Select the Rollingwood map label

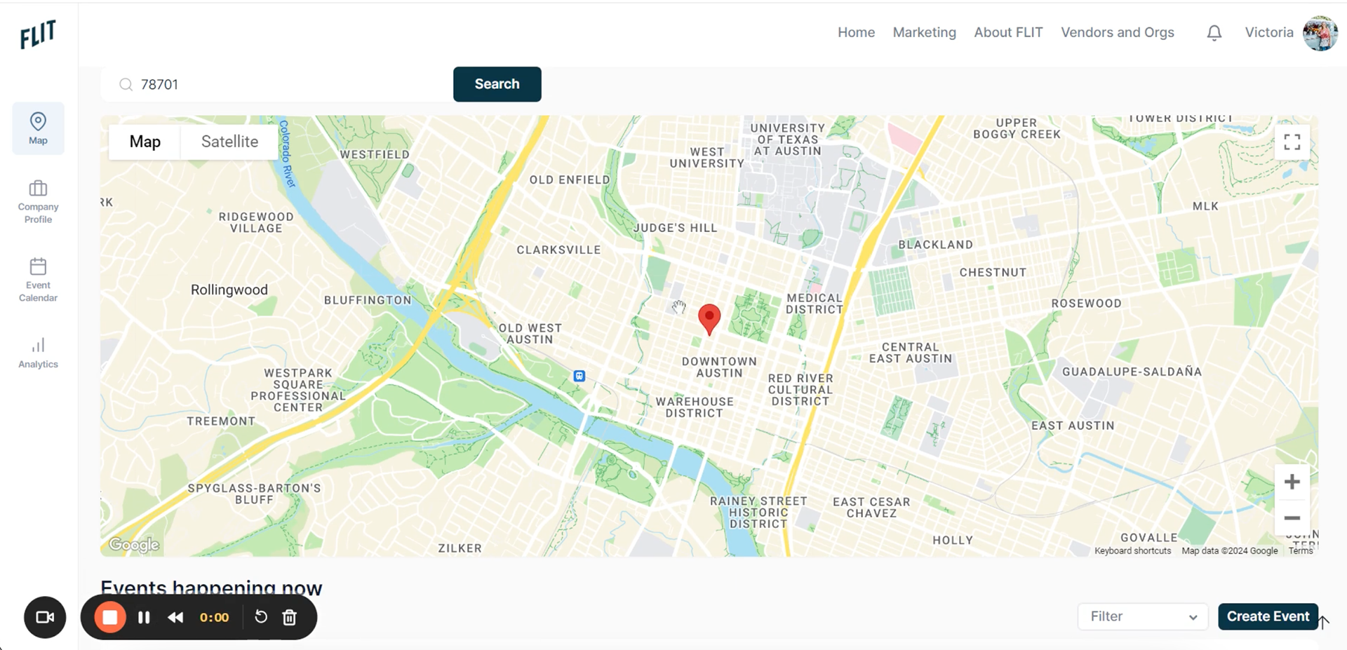tap(229, 290)
